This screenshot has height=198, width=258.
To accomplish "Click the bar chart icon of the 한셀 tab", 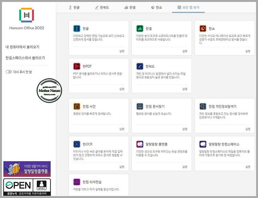I will tap(126, 8).
